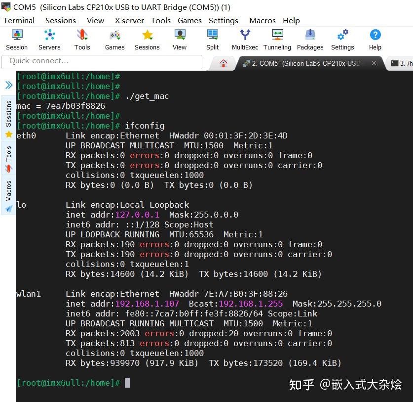413x402 pixels.
Task: Click the Servers toolbar icon
Action: point(49,39)
